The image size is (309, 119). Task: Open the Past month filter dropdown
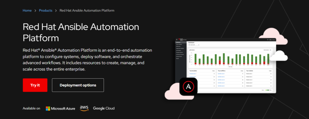coord(194,45)
